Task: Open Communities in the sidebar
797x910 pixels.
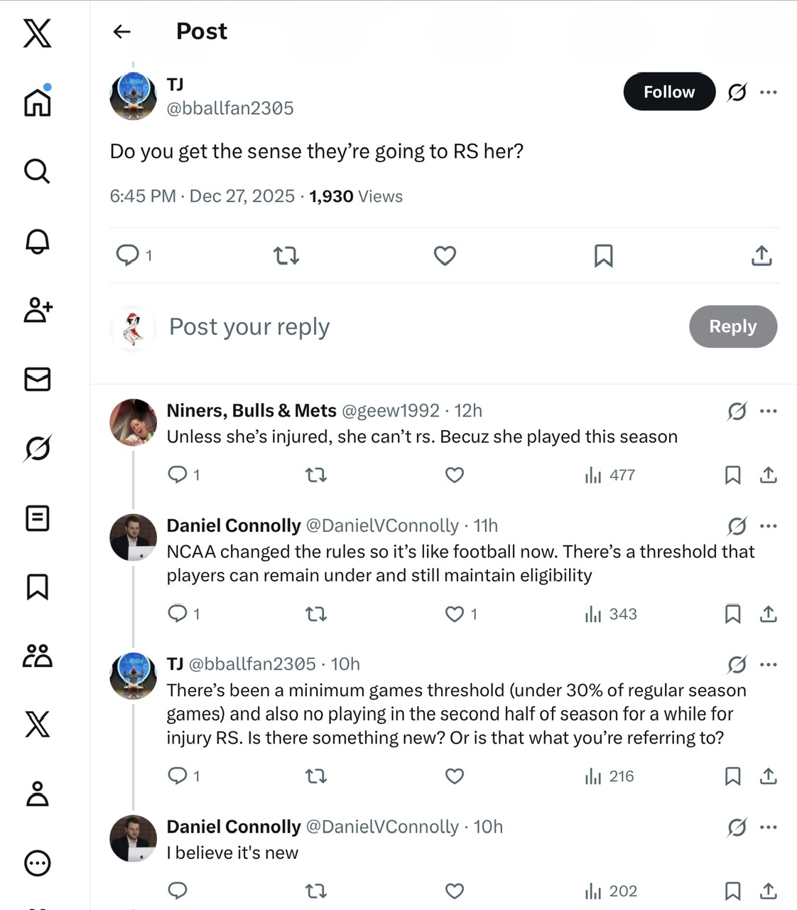Action: tap(38, 655)
